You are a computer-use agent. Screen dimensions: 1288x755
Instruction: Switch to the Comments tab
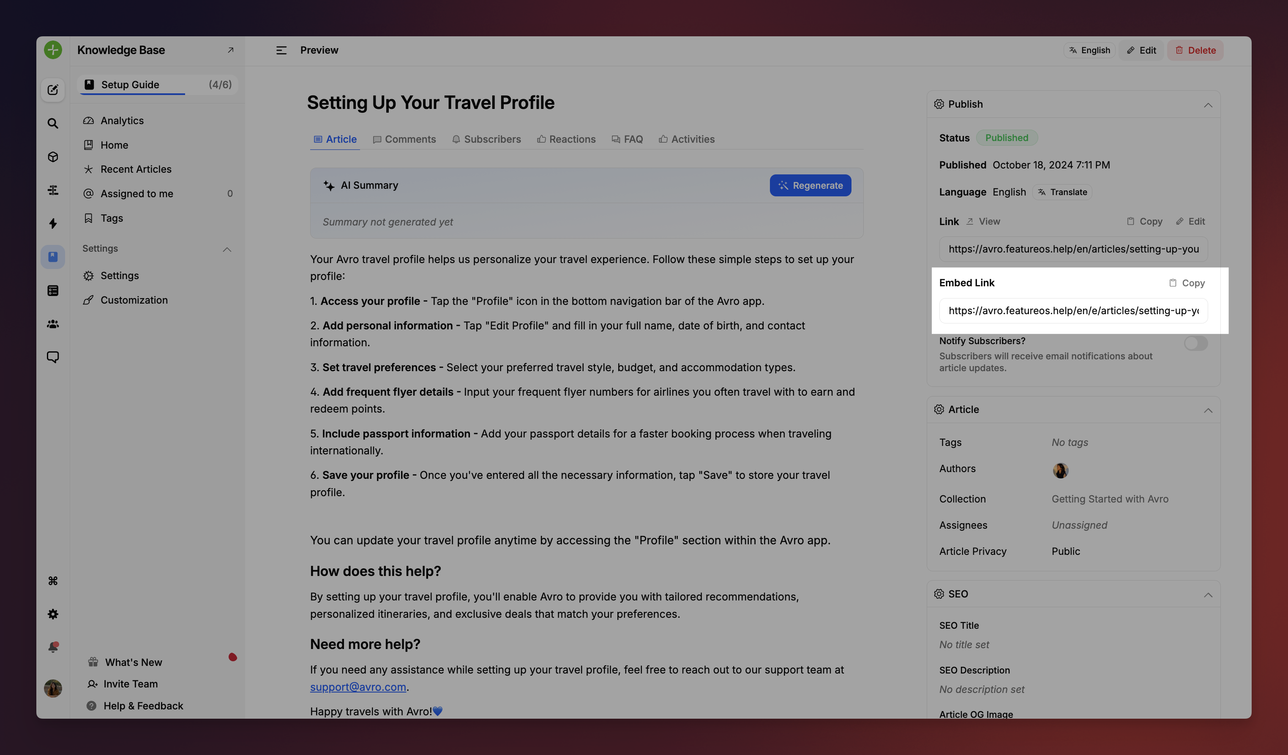[x=404, y=139]
